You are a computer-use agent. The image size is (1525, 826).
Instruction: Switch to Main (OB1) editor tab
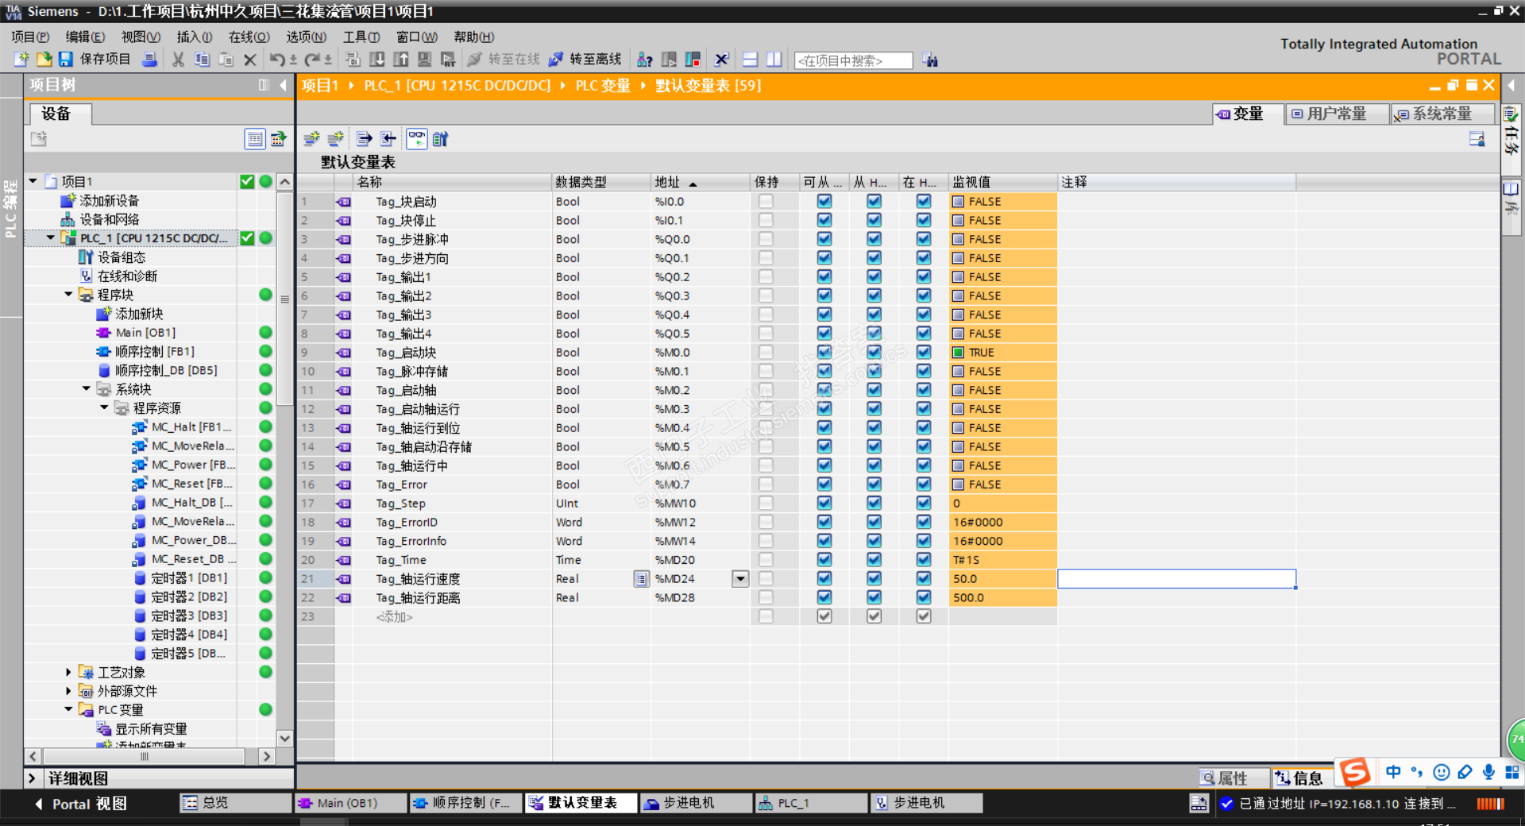pos(349,803)
